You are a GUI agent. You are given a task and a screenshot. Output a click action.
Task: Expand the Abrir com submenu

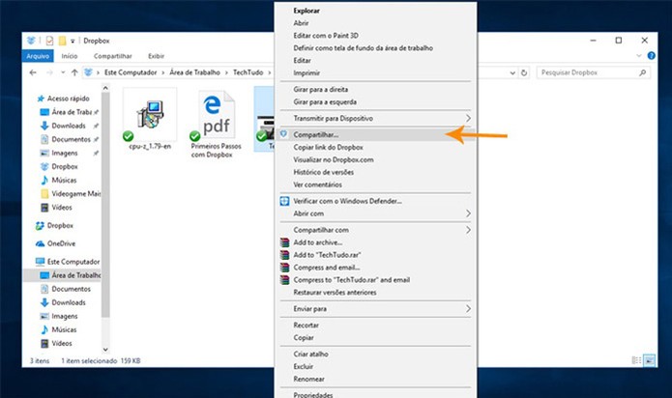pyautogui.click(x=375, y=213)
